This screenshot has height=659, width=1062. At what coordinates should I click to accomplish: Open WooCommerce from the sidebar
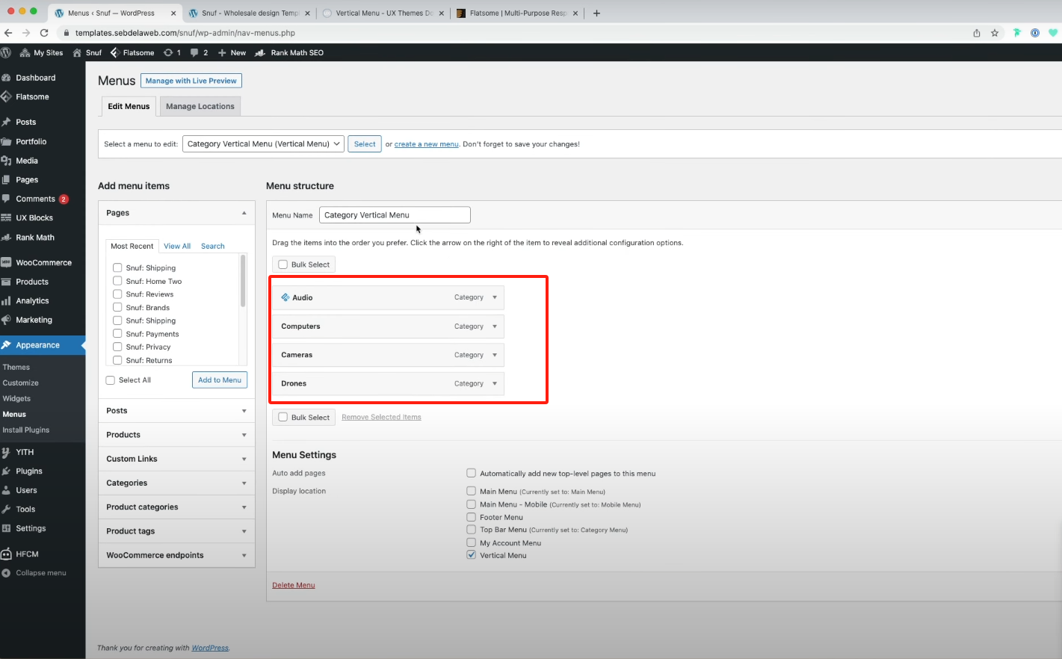(x=43, y=263)
